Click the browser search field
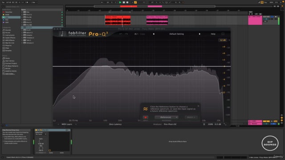The height and width of the screenshot is (160, 285). [x=34, y=7]
